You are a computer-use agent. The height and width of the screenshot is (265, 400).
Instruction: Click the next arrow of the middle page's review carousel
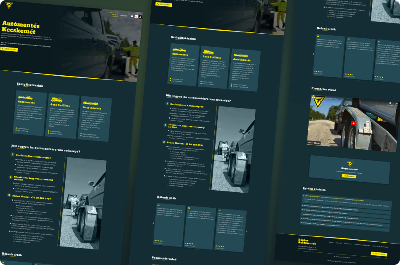tap(246, 231)
